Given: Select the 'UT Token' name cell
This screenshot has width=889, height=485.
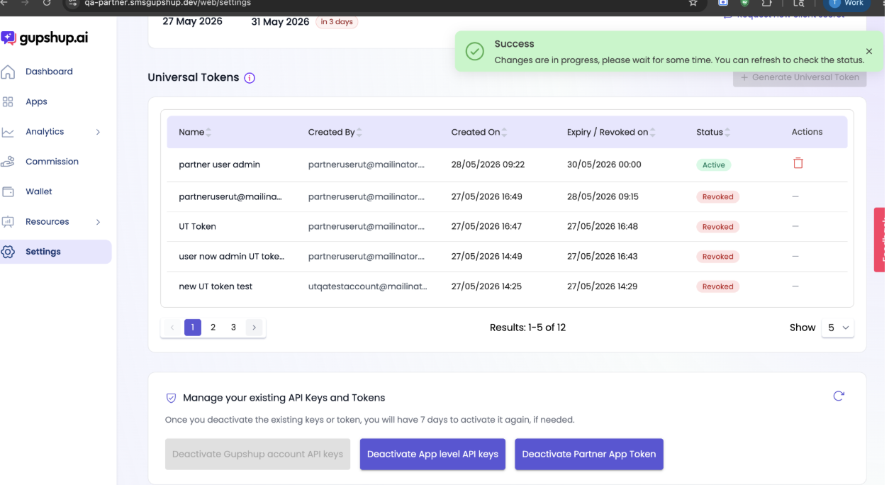Looking at the screenshot, I should [x=197, y=227].
